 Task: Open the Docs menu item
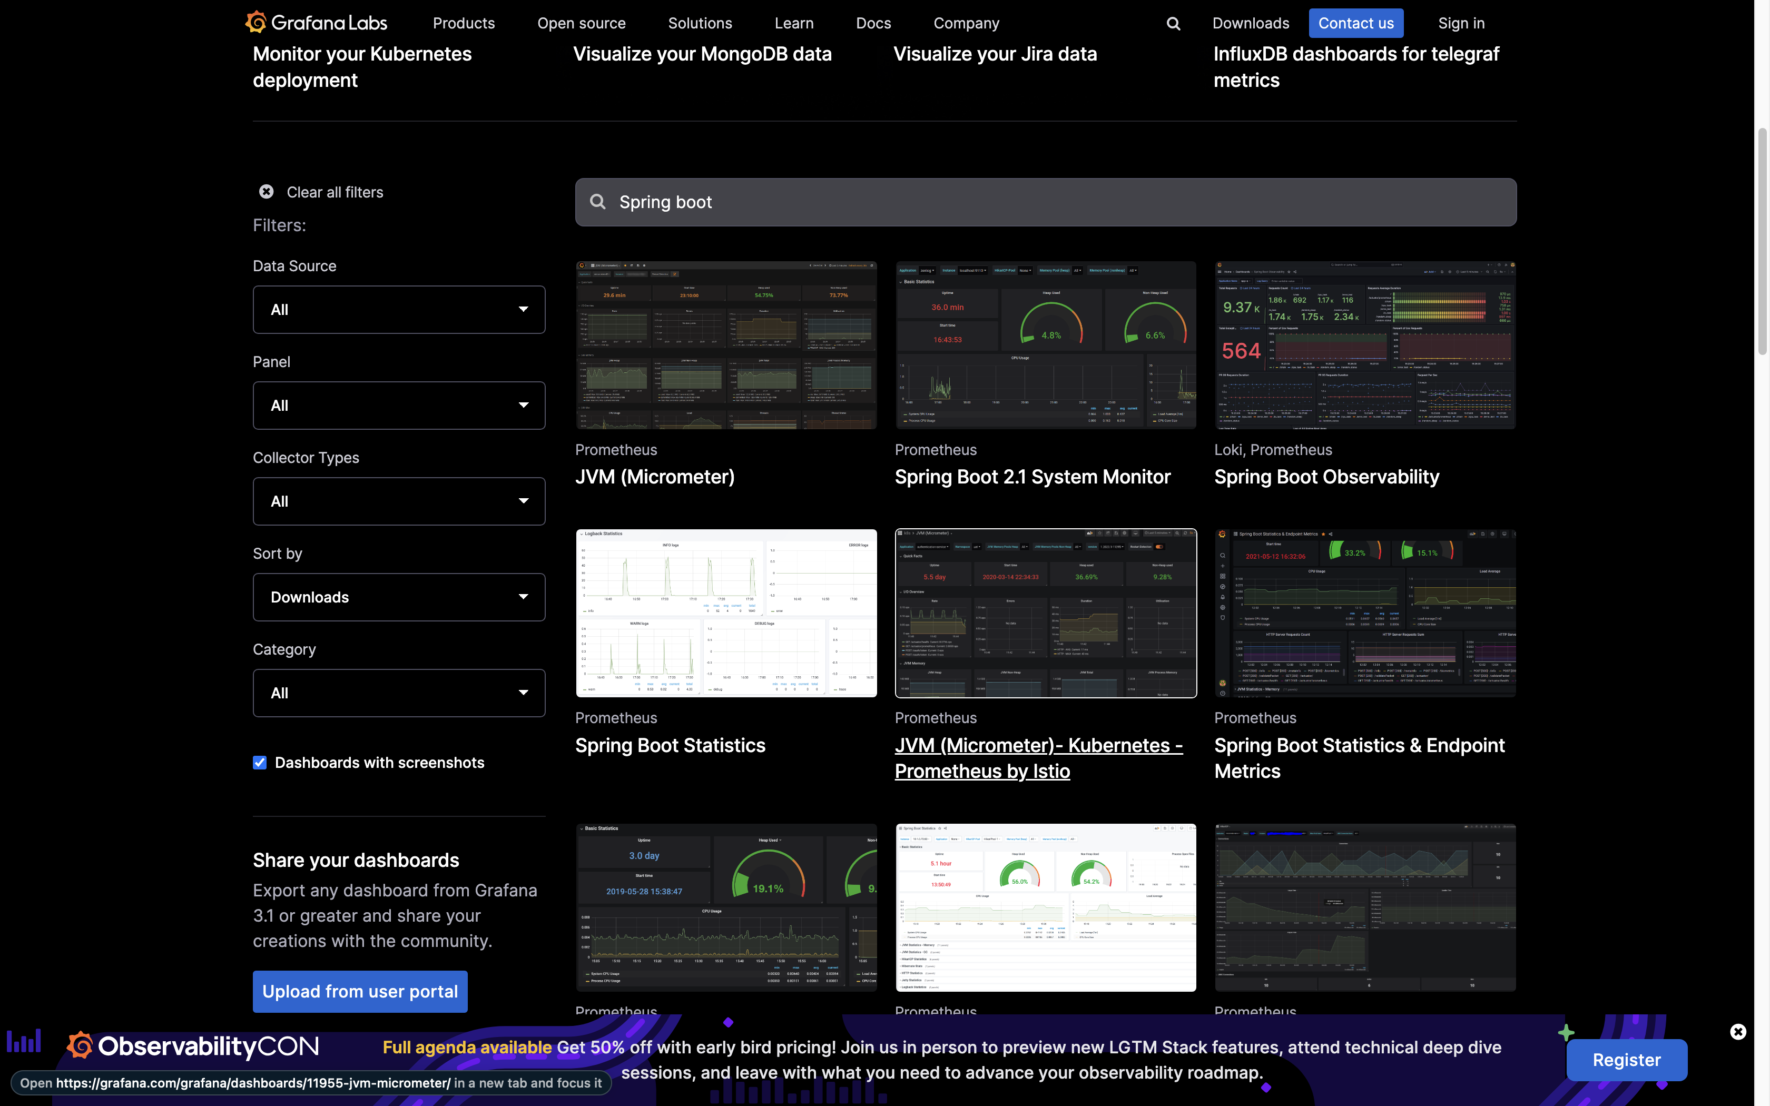click(872, 23)
